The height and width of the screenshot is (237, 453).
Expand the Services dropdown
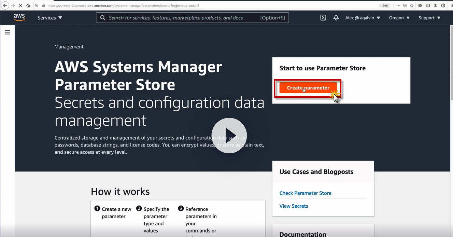50,18
